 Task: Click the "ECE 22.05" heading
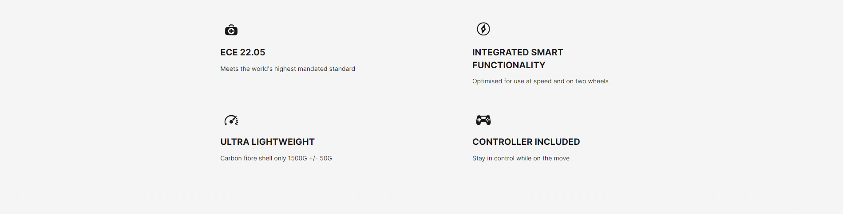click(x=242, y=52)
